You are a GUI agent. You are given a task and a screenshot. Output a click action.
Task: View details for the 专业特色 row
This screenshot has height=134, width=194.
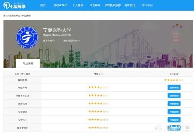point(174,120)
